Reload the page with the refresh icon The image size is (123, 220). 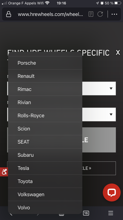tap(100, 14)
